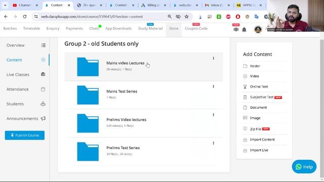Click the Overview list icon in sidebar

tap(43, 45)
